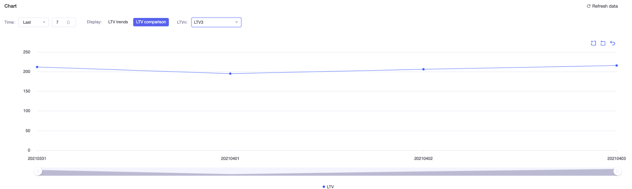Expand the LTVn dropdown showing LTV3
The width and height of the screenshot is (632, 189).
216,22
